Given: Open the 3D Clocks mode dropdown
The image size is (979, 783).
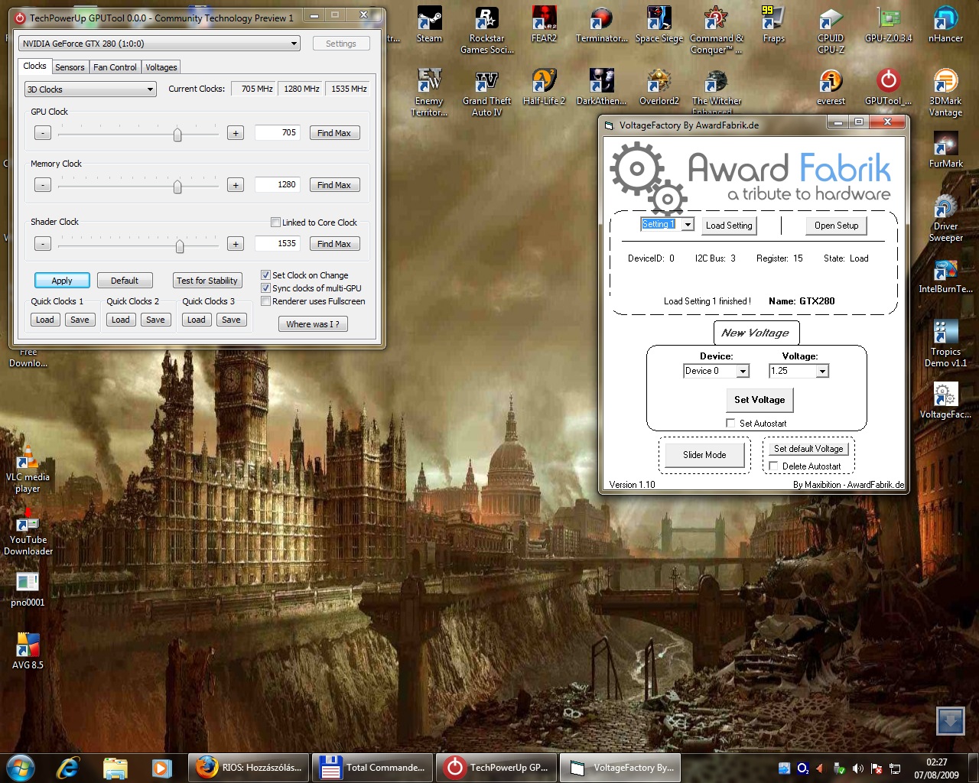Looking at the screenshot, I should pos(90,89).
